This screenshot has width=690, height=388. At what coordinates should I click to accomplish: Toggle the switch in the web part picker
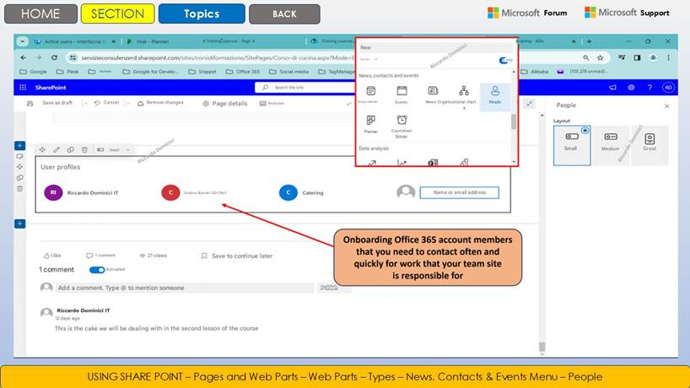click(505, 60)
